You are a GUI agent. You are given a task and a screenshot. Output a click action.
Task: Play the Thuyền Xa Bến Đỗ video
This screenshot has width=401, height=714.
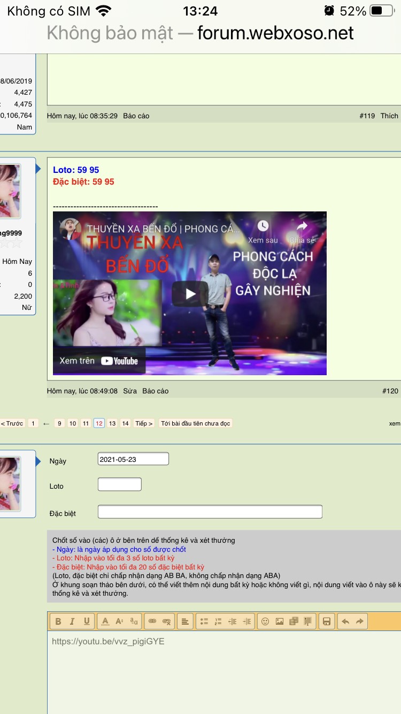(190, 293)
